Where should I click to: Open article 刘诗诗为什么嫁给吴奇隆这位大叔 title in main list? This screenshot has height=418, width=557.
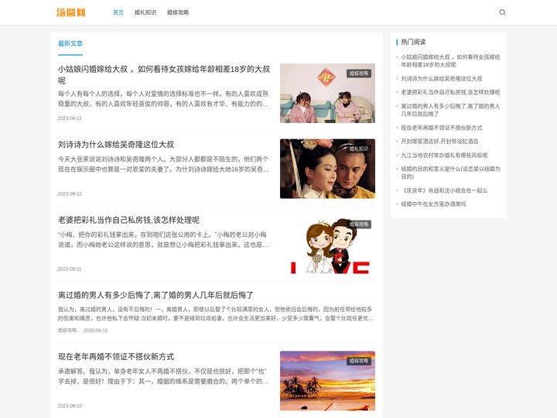pos(116,144)
